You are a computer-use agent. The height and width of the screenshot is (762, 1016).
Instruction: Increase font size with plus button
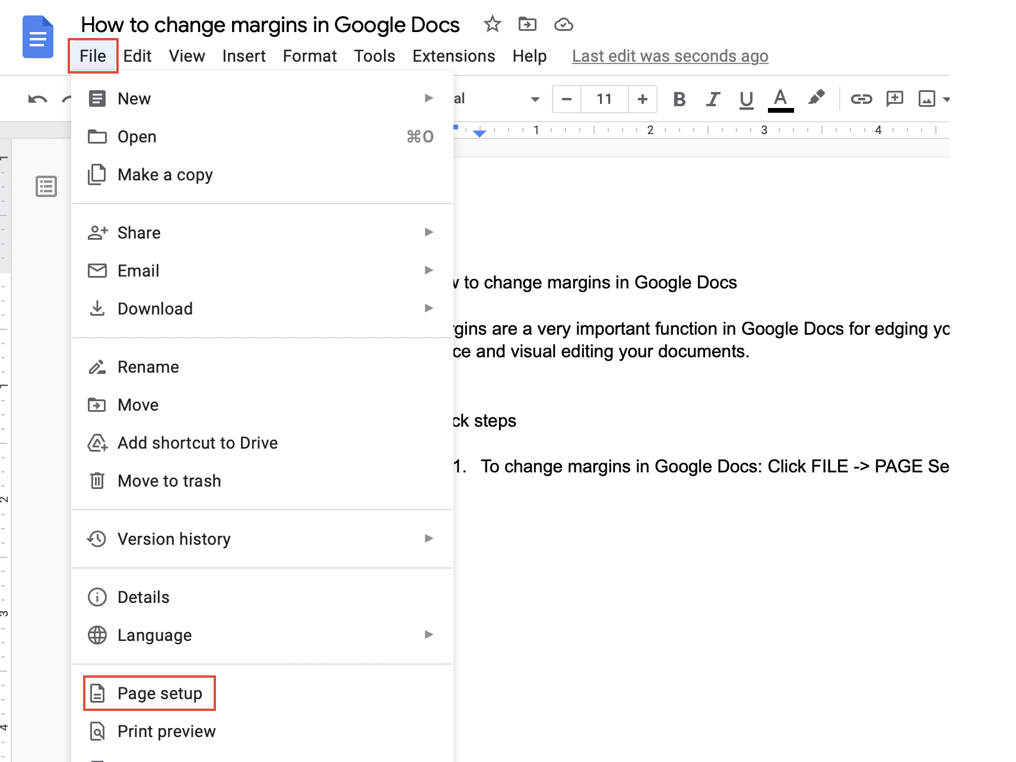click(x=642, y=99)
